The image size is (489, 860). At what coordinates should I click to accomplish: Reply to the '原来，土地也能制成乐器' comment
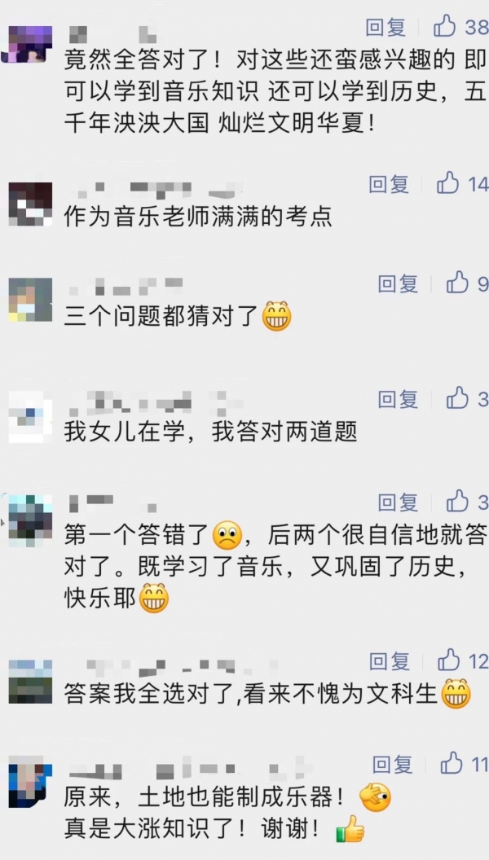(x=392, y=764)
